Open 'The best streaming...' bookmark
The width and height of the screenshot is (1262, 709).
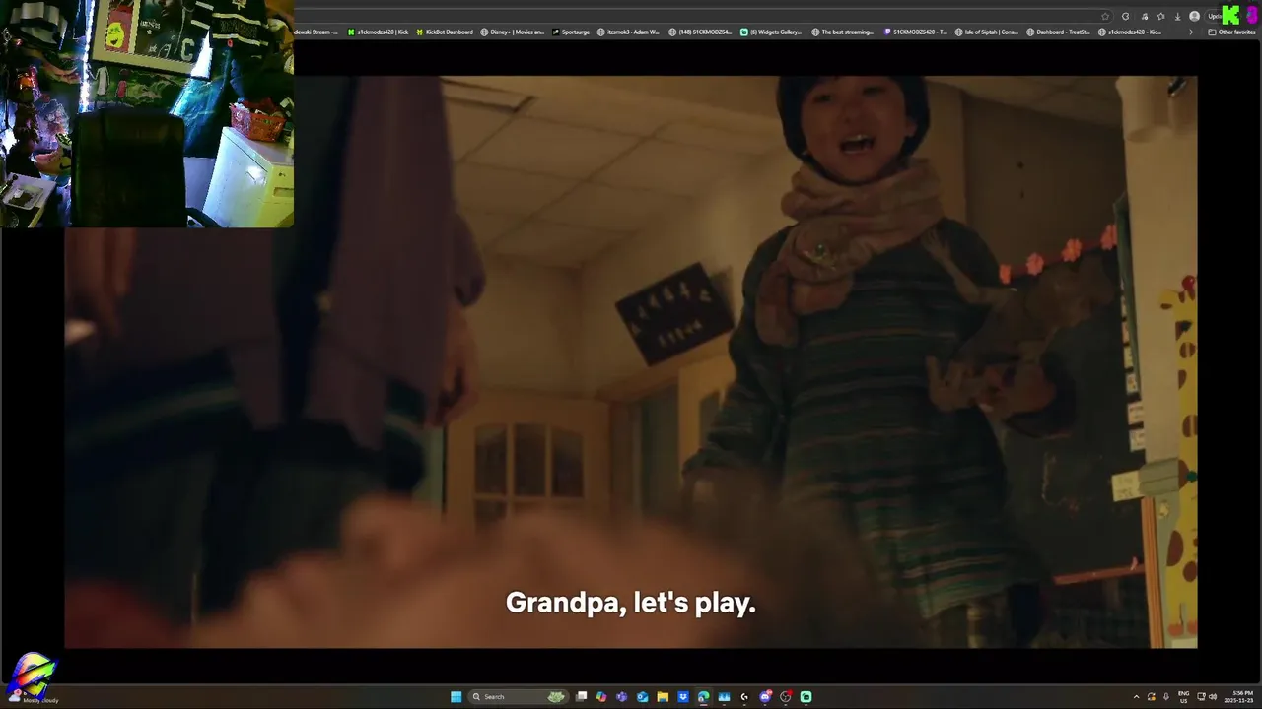843,32
